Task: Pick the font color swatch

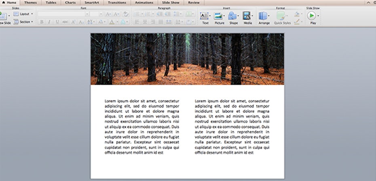Action: pyautogui.click(x=112, y=22)
